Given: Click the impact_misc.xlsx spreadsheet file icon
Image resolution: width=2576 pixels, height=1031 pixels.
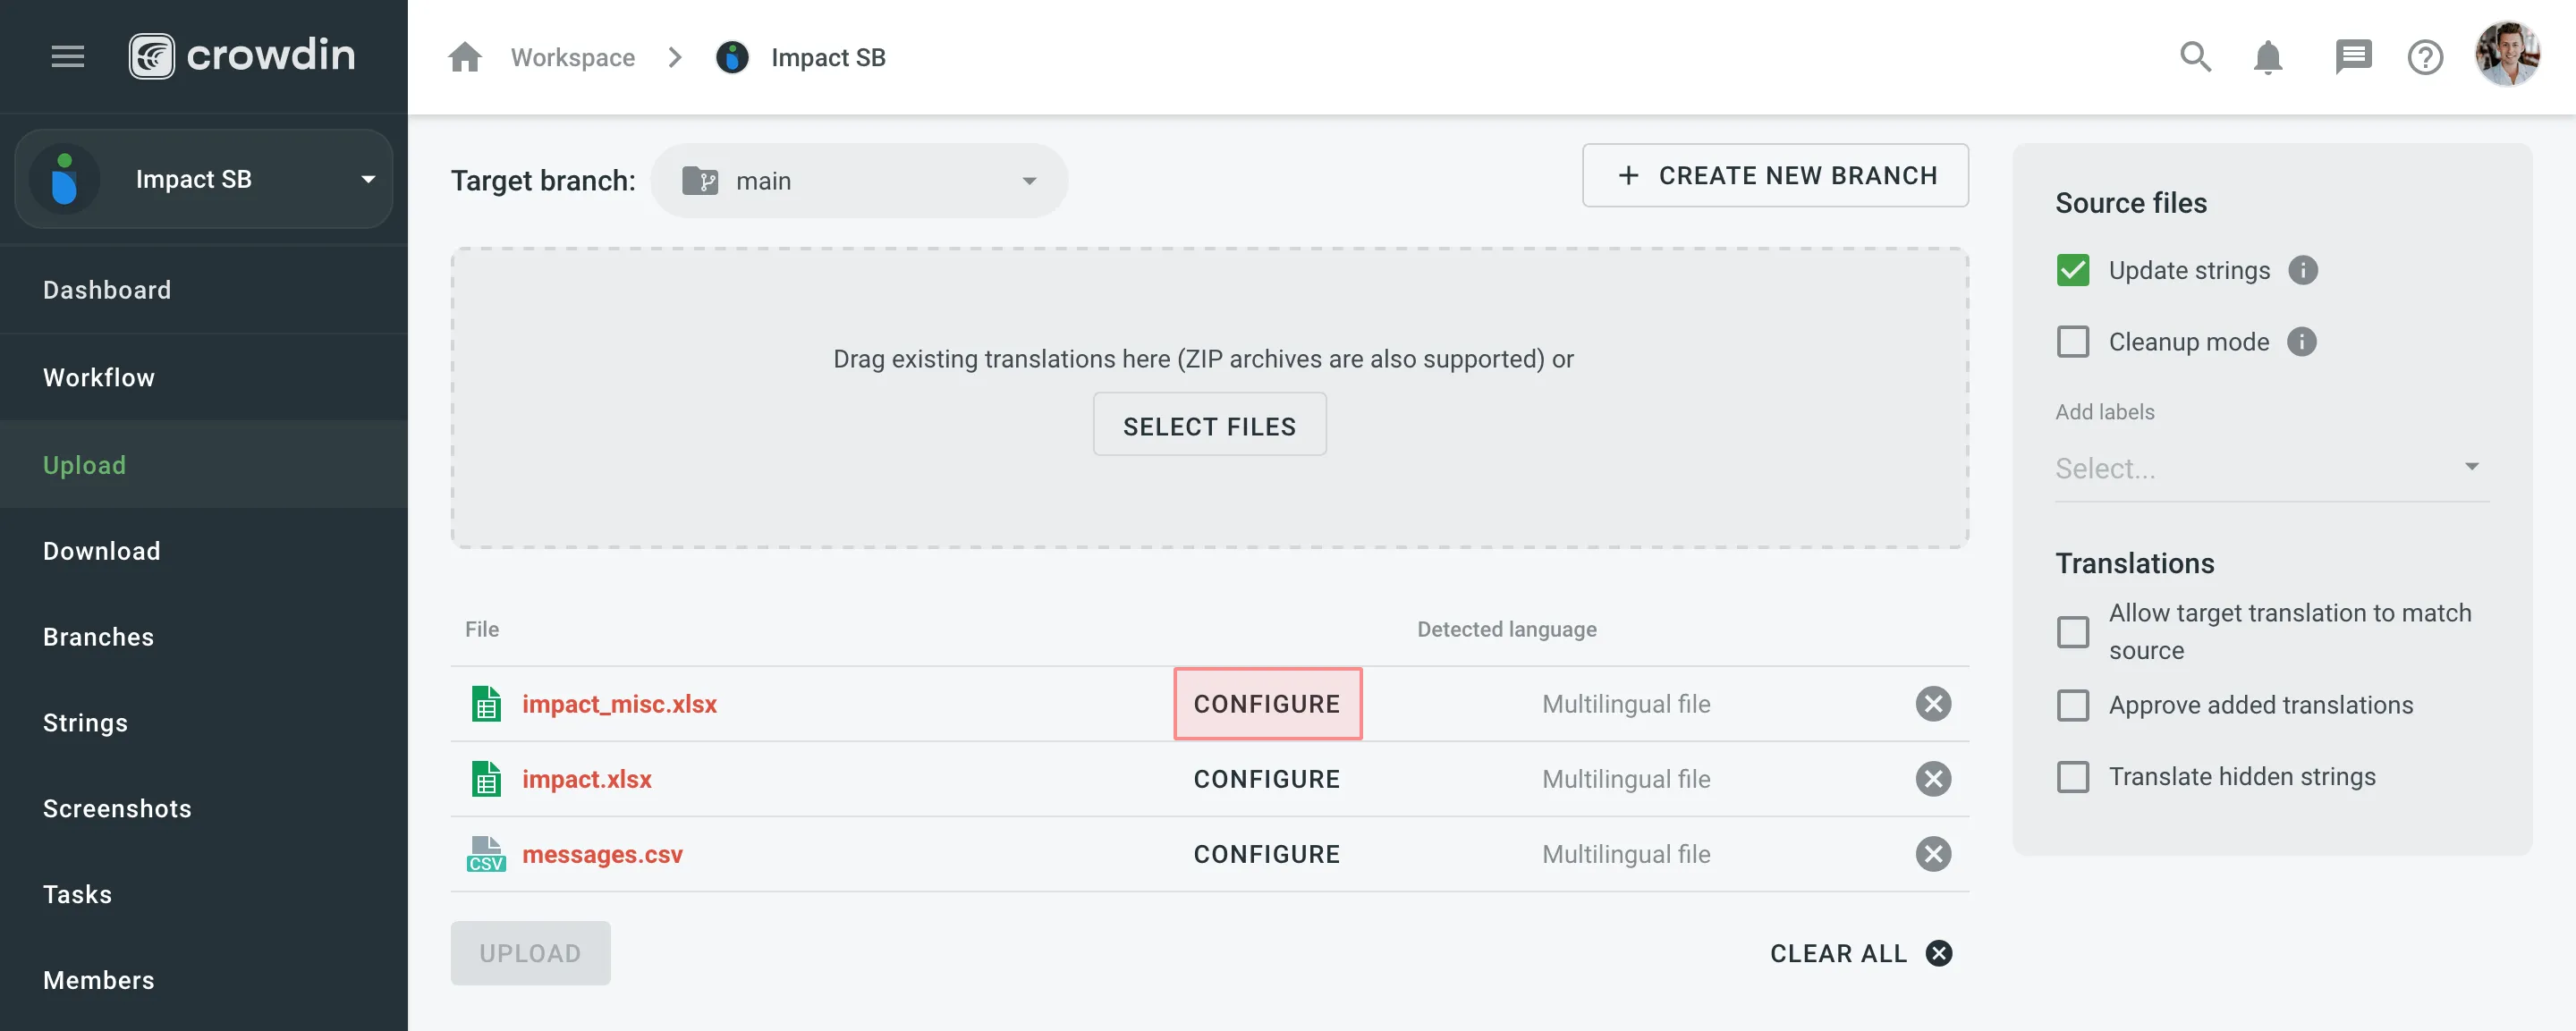Looking at the screenshot, I should tap(487, 703).
